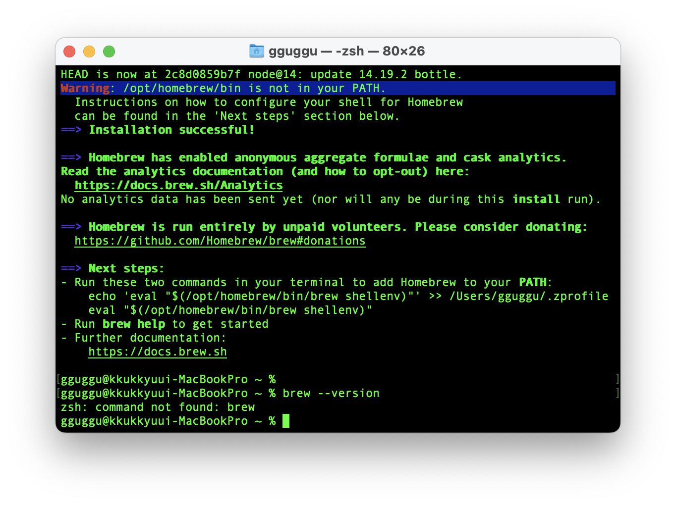Click the green zoom window button

click(x=109, y=51)
